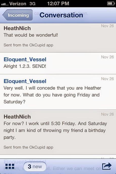Tap HeathNich name on 'That would be wonderful!'
Screen dimensions: 116x174
coord(17,28)
